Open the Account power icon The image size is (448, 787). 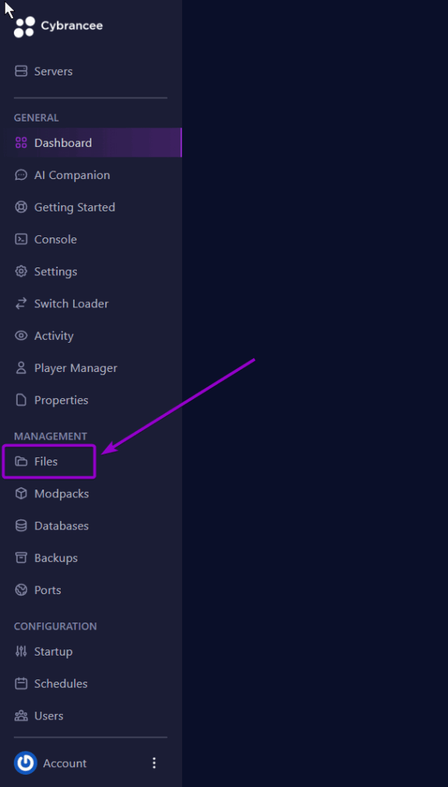[25, 762]
